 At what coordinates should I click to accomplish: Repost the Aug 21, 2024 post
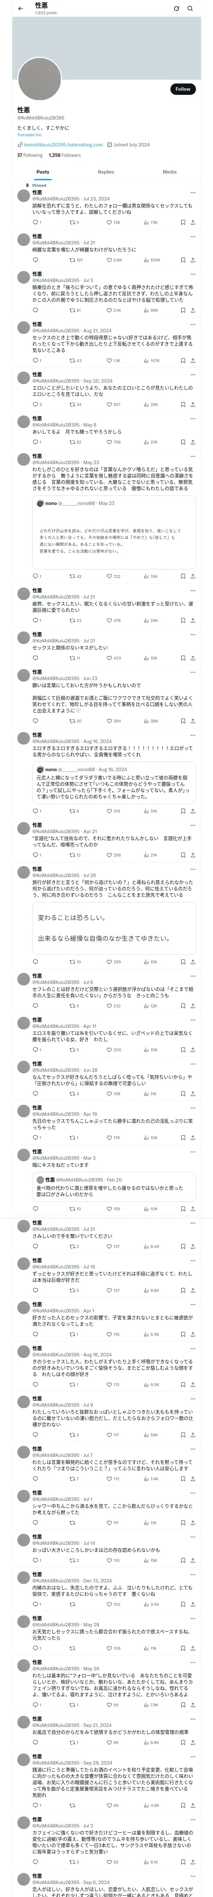(x=72, y=361)
